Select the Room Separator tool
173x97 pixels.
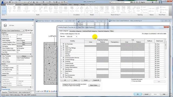coord(107,10)
